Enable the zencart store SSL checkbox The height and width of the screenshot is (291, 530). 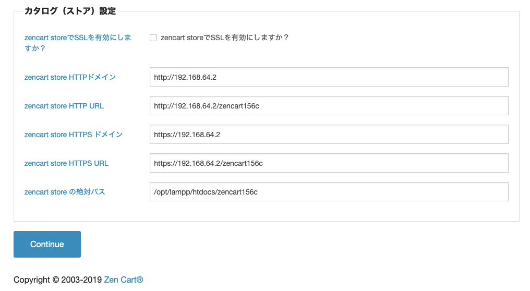tap(153, 38)
